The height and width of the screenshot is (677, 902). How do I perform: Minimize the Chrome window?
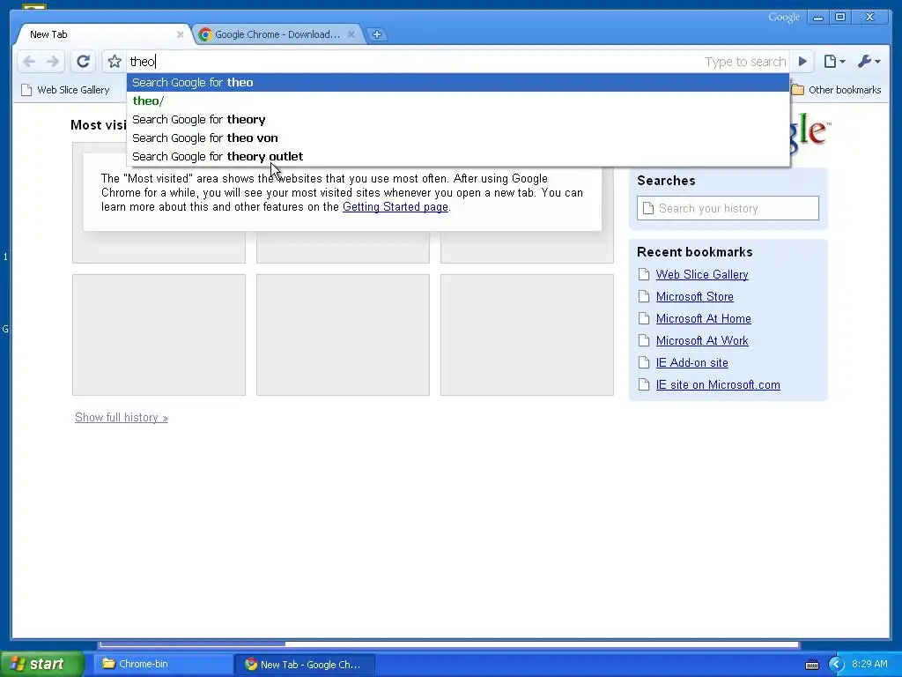(x=817, y=18)
